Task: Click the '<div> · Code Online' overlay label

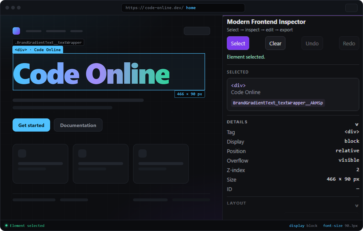Action: point(38,50)
